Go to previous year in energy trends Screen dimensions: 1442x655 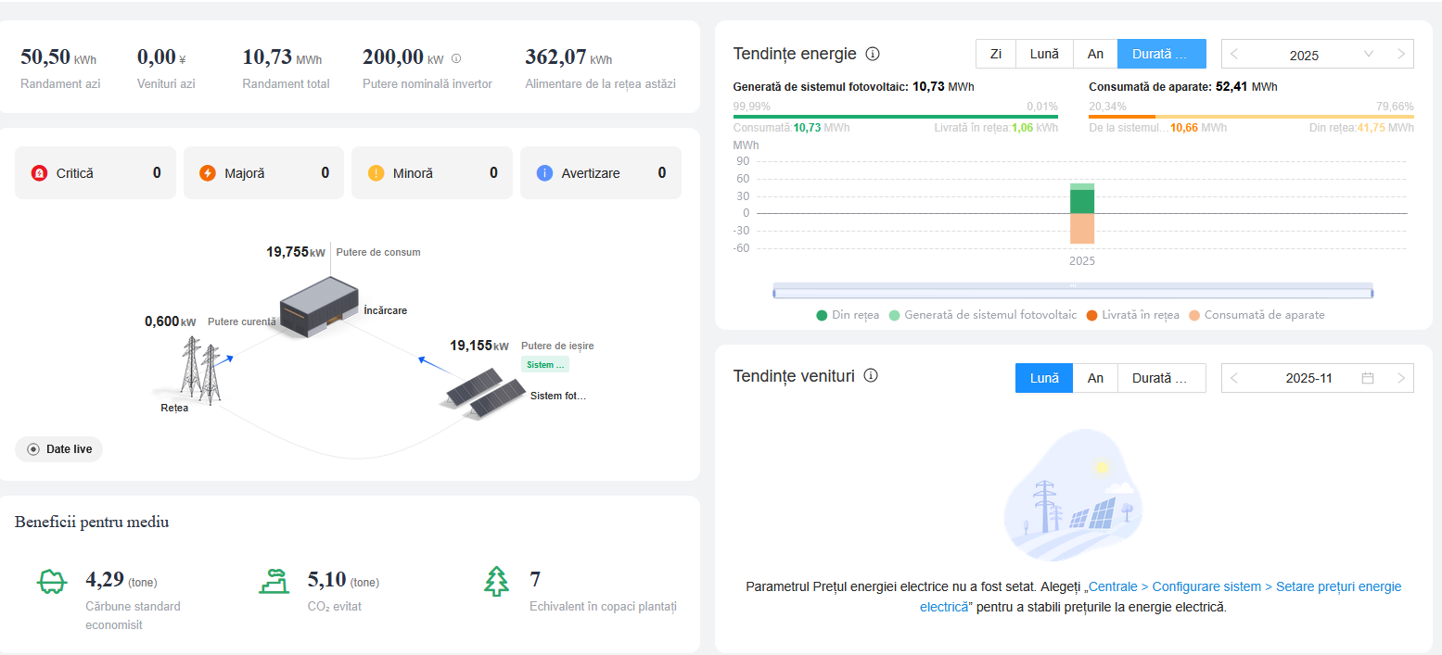tap(1234, 55)
